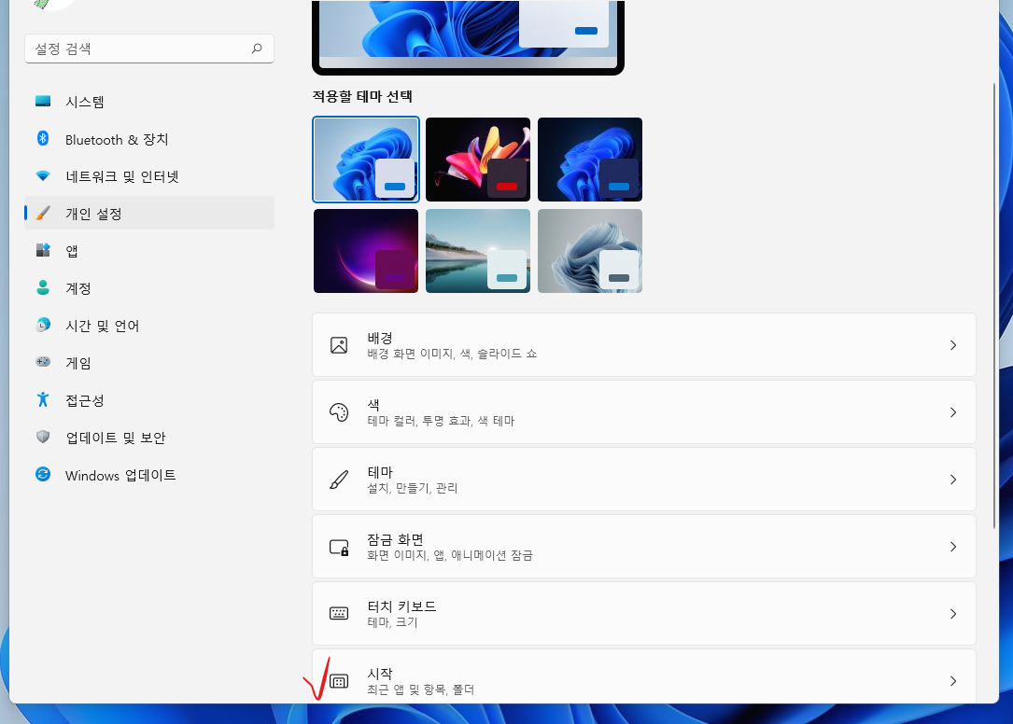This screenshot has width=1013, height=724.
Task: Open 시간 및 언어 settings
Action: [x=149, y=326]
